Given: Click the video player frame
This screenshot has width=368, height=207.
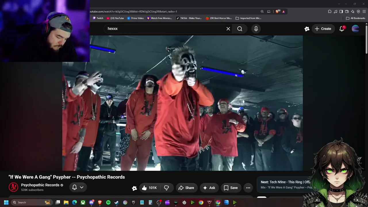Looking at the screenshot, I should coord(182,103).
